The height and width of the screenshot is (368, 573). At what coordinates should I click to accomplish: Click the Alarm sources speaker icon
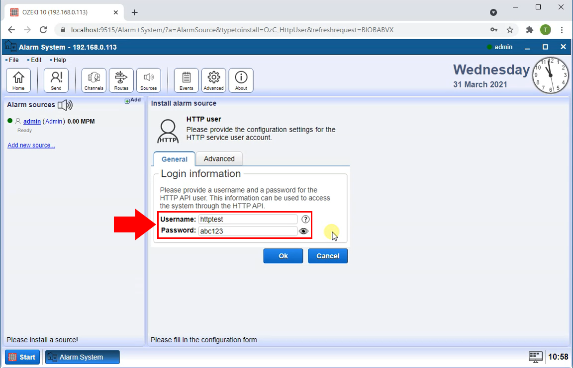(x=66, y=105)
